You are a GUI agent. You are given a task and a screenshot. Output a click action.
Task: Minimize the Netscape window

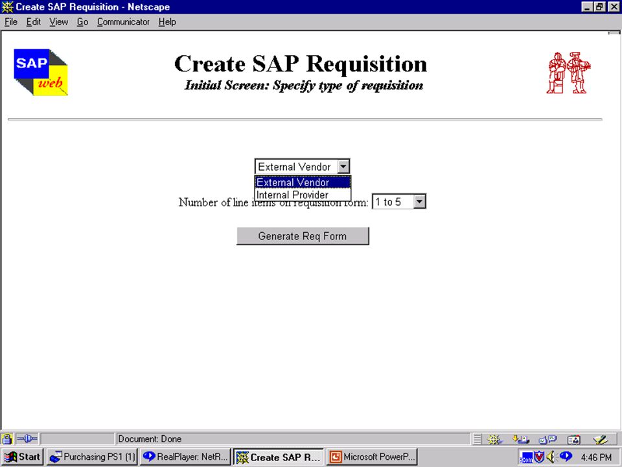pyautogui.click(x=588, y=7)
